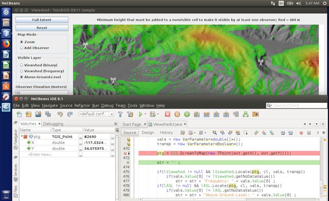Open the Trash in the launcher

click(6, 194)
